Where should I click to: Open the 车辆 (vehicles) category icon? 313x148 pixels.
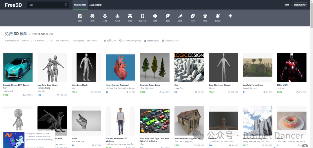coord(92,16)
